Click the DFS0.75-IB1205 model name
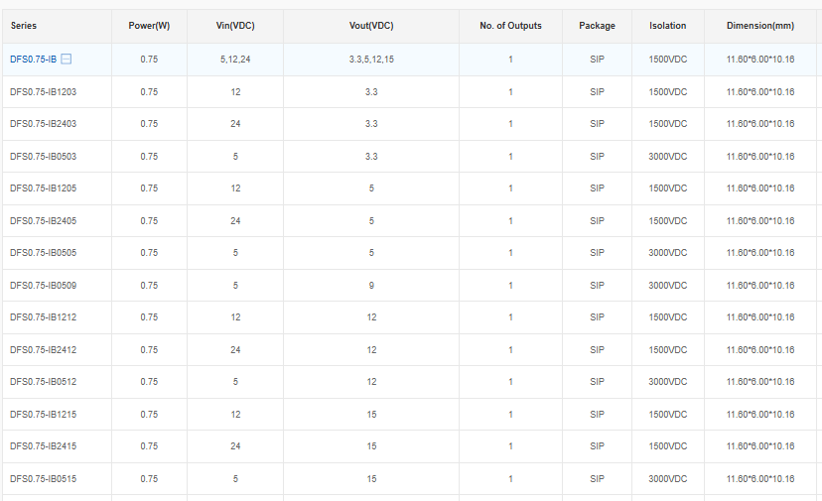This screenshot has height=501, width=822. coord(43,188)
